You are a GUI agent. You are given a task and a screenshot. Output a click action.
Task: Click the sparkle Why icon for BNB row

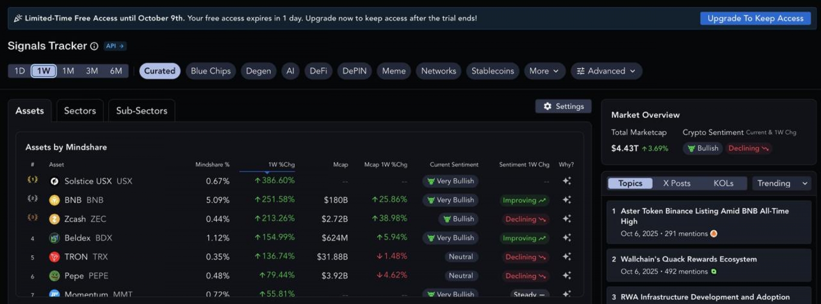tap(567, 200)
